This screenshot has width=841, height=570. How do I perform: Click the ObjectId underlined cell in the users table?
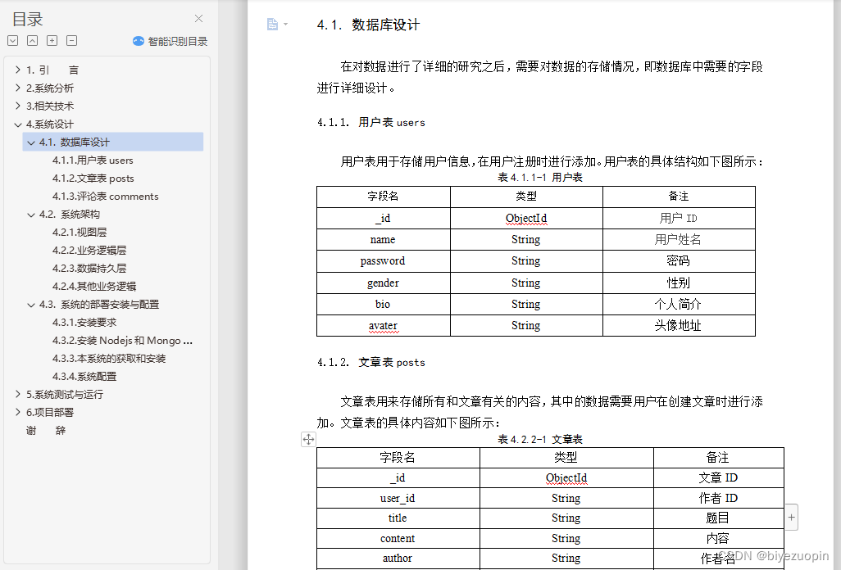[525, 219]
